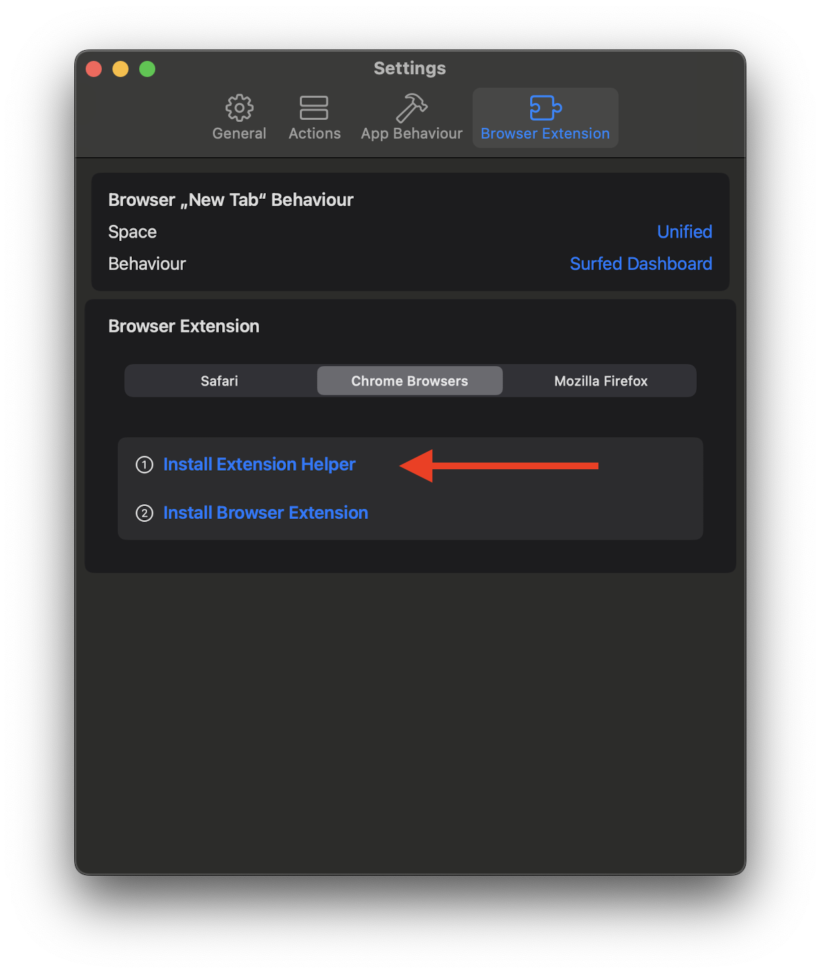The height and width of the screenshot is (974, 820).
Task: Click the Settings window title
Action: click(410, 68)
